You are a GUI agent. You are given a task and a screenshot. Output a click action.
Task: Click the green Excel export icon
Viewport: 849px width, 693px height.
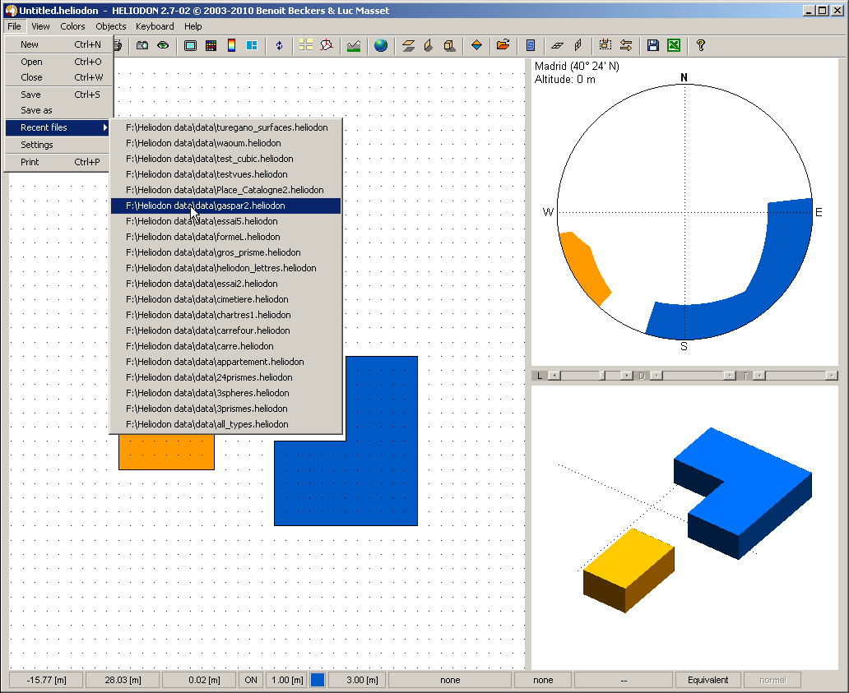[674, 45]
